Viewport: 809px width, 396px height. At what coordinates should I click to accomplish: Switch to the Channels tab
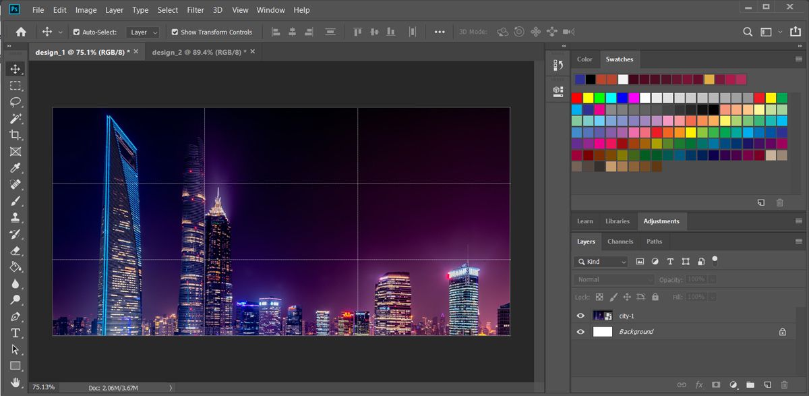pos(620,241)
